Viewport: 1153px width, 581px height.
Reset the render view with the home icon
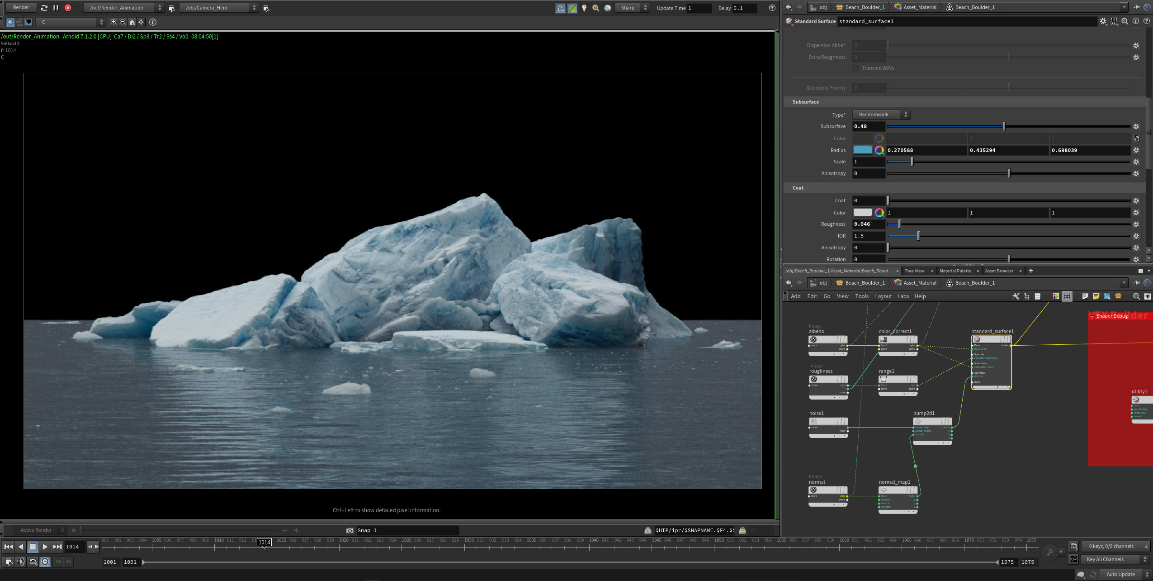[132, 22]
